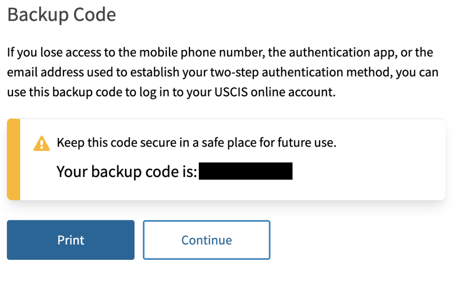Click the words 'USCIS online account'
The width and height of the screenshot is (460, 281).
(x=275, y=92)
